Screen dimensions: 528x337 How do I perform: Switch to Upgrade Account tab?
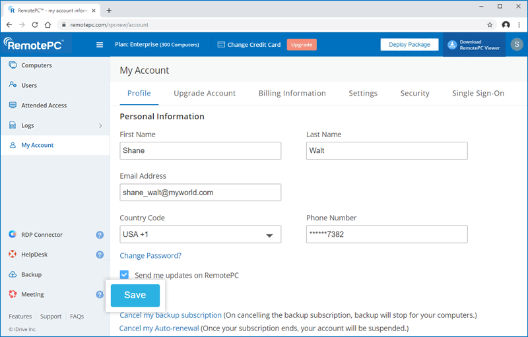pyautogui.click(x=205, y=93)
